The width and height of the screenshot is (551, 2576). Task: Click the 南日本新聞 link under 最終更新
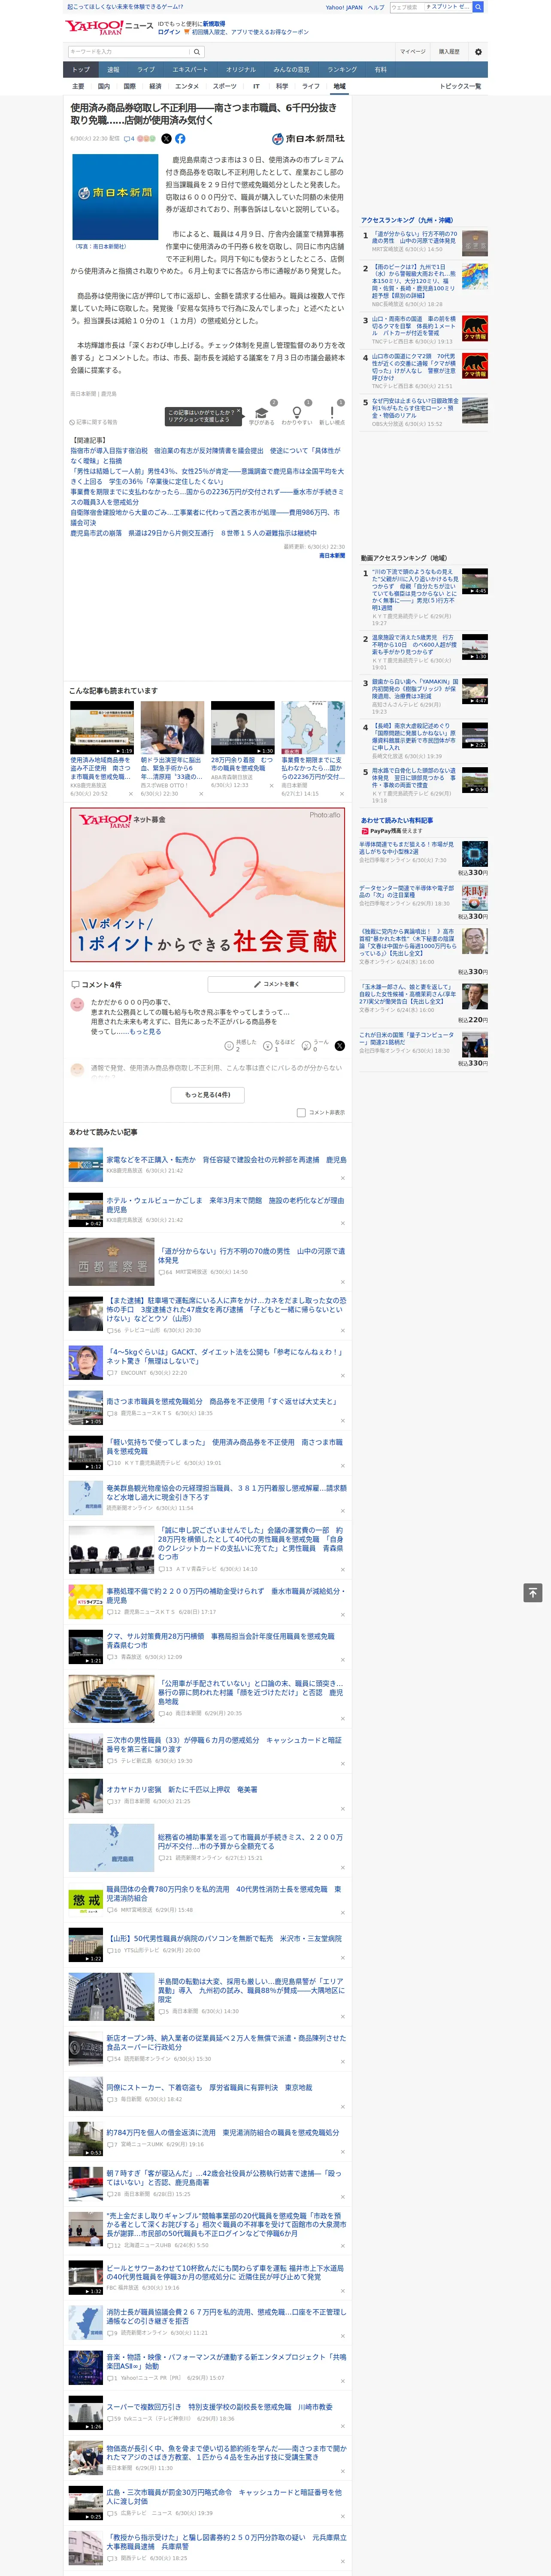332,555
